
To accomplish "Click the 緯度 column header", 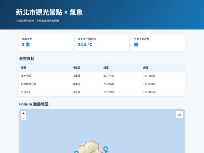I will (106, 68).
